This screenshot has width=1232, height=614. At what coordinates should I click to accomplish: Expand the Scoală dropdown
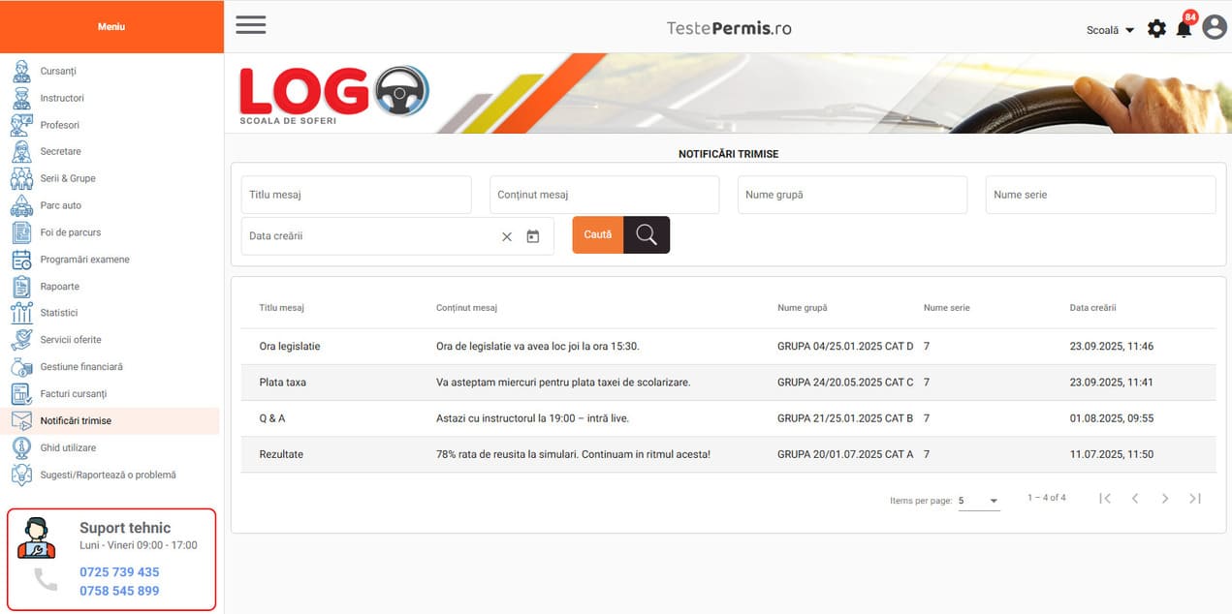coord(1110,30)
